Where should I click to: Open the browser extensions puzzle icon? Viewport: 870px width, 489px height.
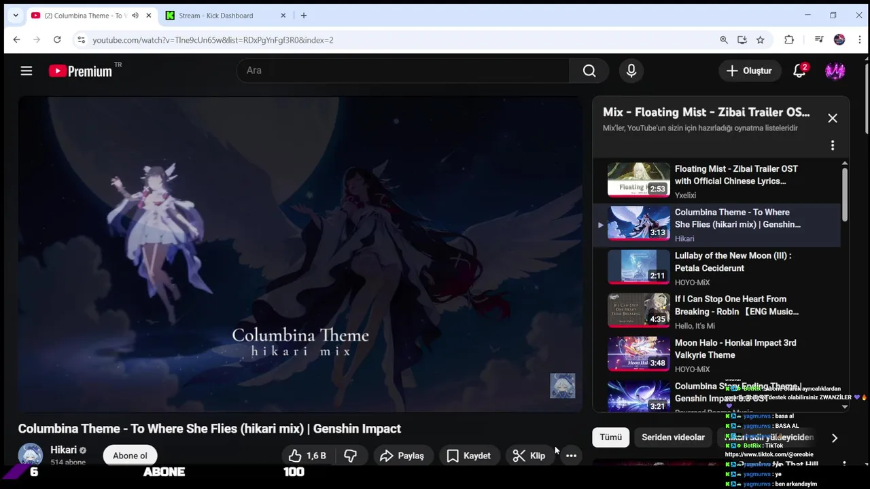coord(789,40)
